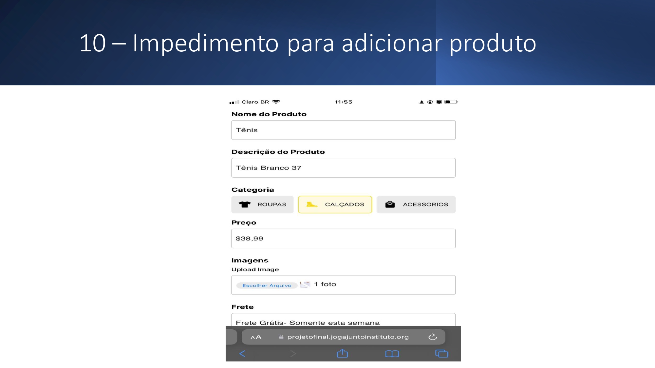Select the ROUPAS category
Image resolution: width=655 pixels, height=368 pixels.
pyautogui.click(x=262, y=204)
